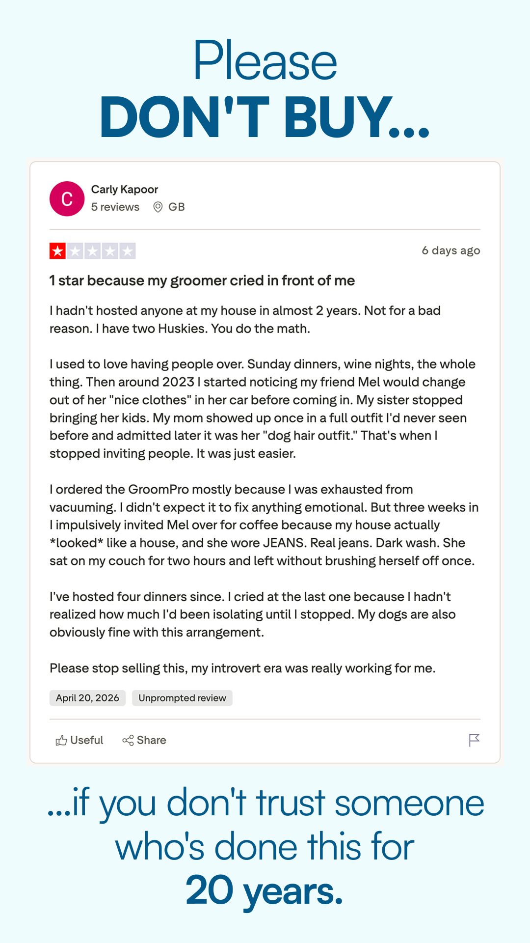Screen dimensions: 530x943
Task: Click the second grey rating star
Action: tap(75, 251)
